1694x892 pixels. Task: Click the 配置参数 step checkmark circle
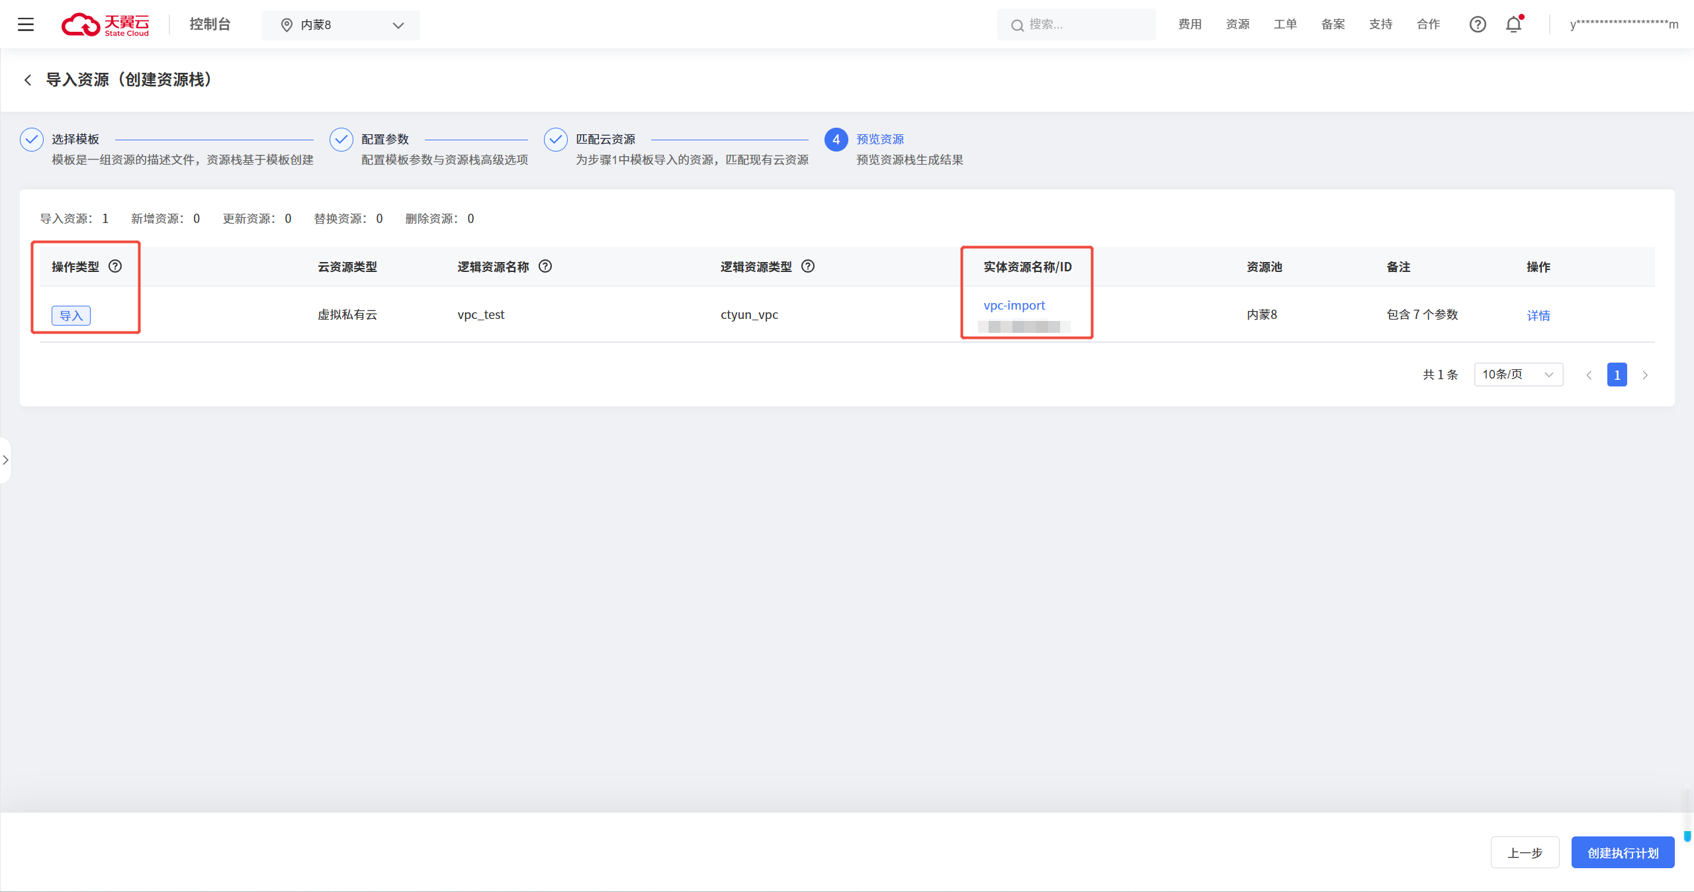(341, 140)
